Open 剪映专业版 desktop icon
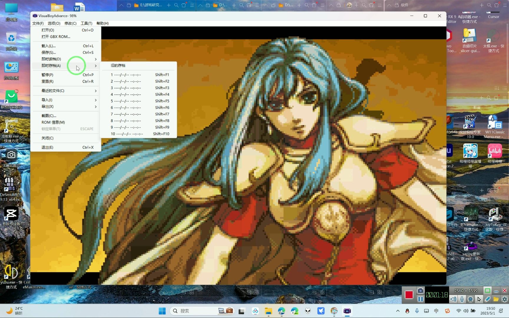The width and height of the screenshot is (509, 318). click(x=11, y=216)
